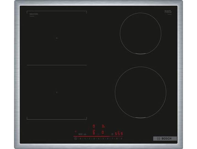Set power level 9 on slider scale

121,139
